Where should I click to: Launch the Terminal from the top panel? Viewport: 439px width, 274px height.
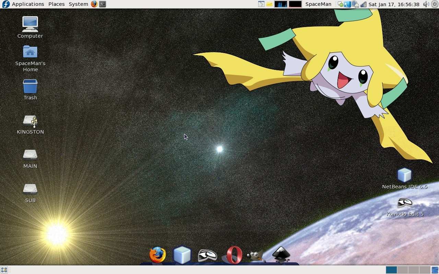(102, 4)
